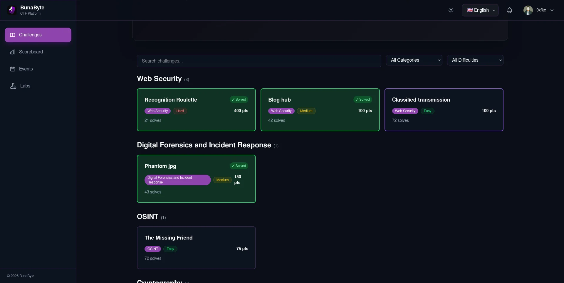Click the Challenges book icon in sidebar
Screen dimensions: 564x283
(13, 35)
